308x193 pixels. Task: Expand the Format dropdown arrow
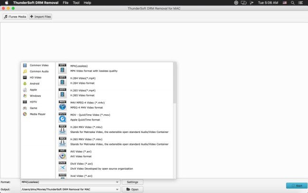click(x=117, y=182)
